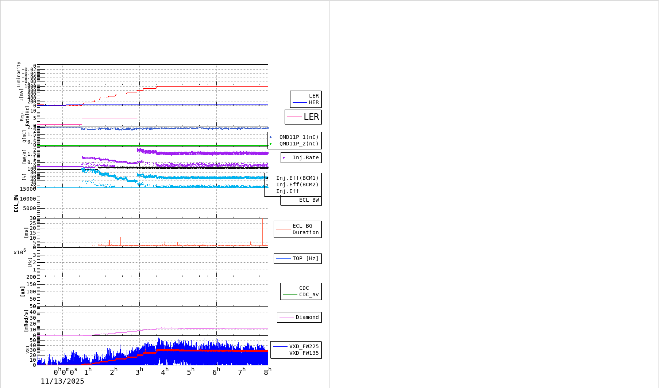Click the 11/13/2025 date label
Screen dimensions: 659x388
pyautogui.click(x=62, y=381)
